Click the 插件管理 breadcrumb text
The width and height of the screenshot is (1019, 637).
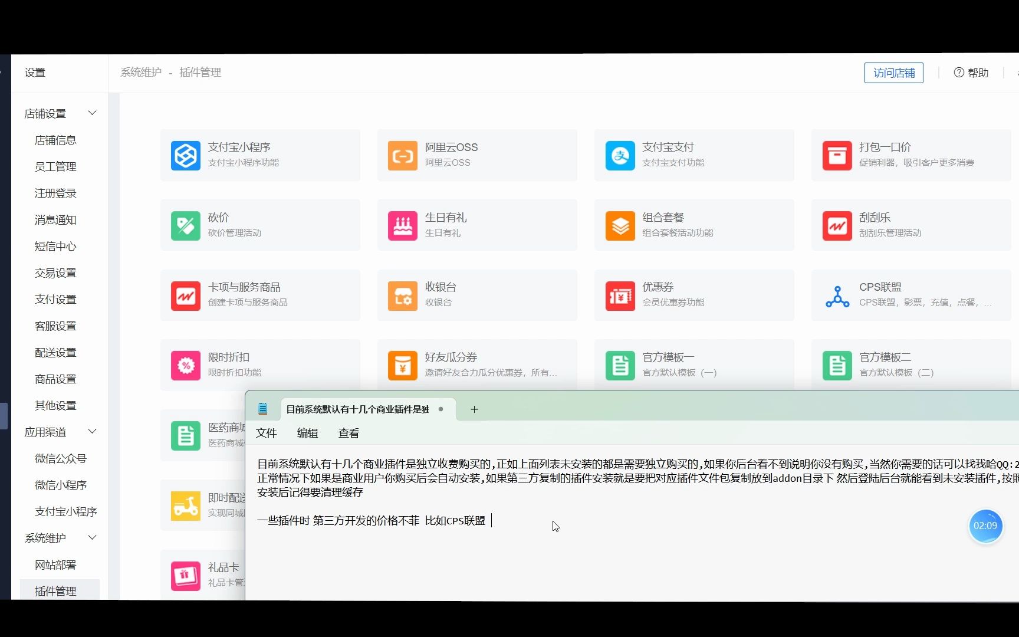click(200, 73)
